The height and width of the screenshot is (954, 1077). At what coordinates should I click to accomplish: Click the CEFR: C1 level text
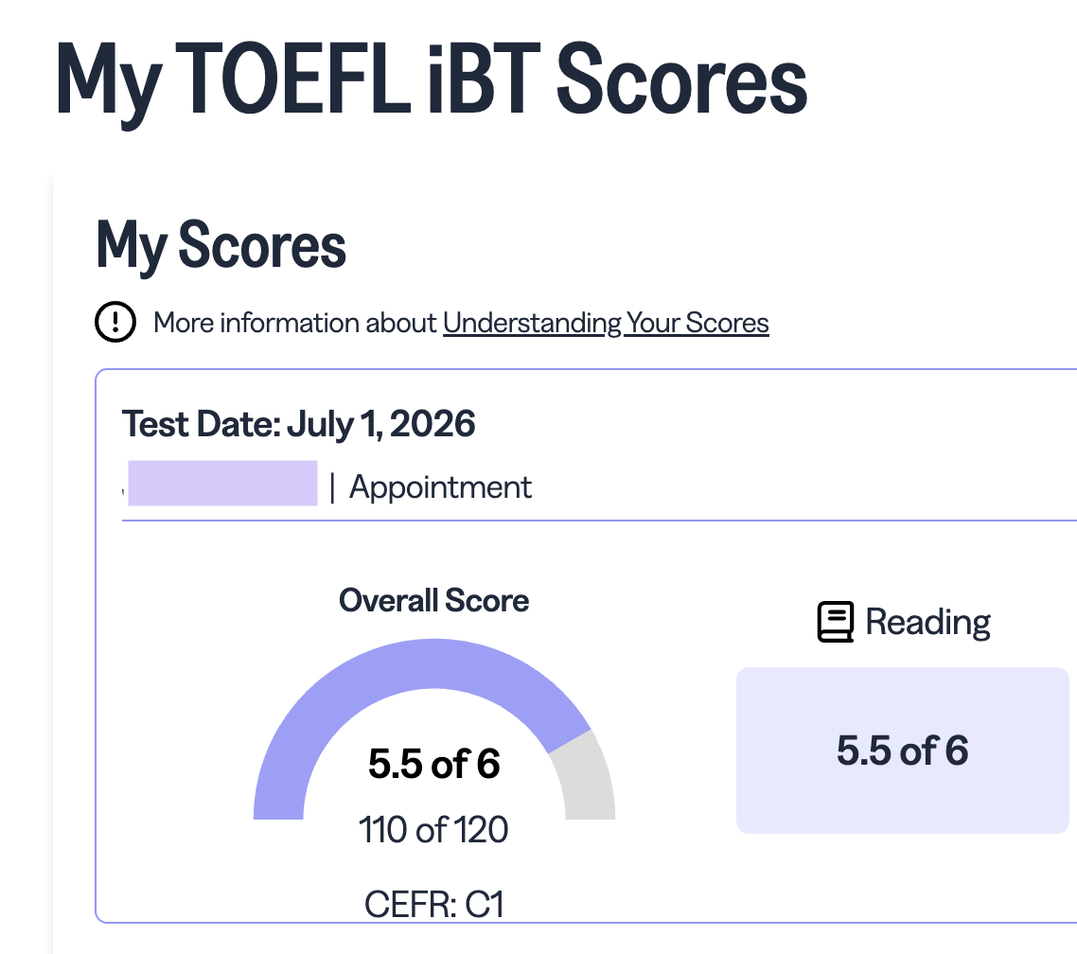434,904
